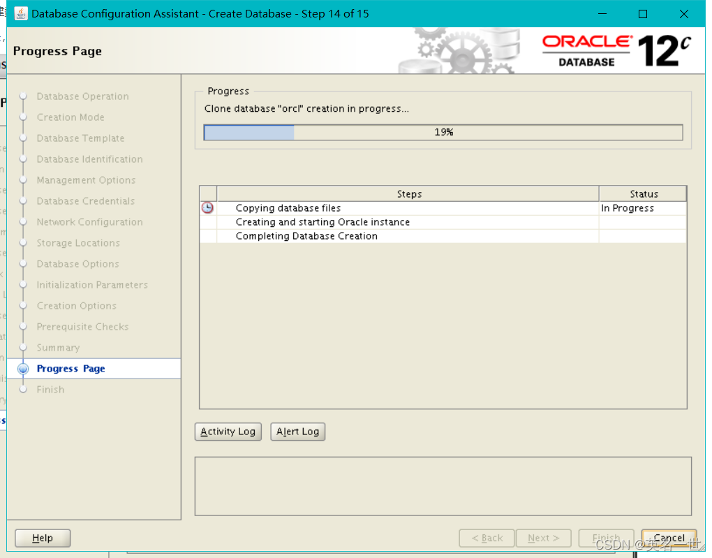Select the Prerequisite Checks step

82,326
